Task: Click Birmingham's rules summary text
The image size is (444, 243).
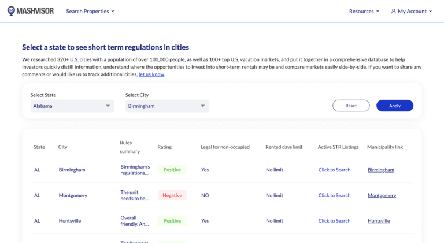Action: pyautogui.click(x=135, y=170)
